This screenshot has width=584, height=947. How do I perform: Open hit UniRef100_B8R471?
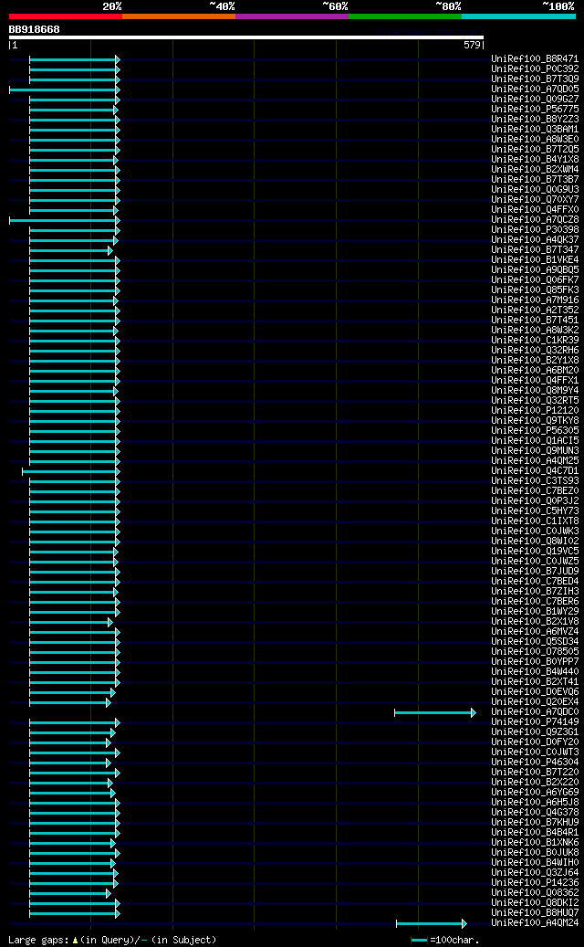pos(535,59)
